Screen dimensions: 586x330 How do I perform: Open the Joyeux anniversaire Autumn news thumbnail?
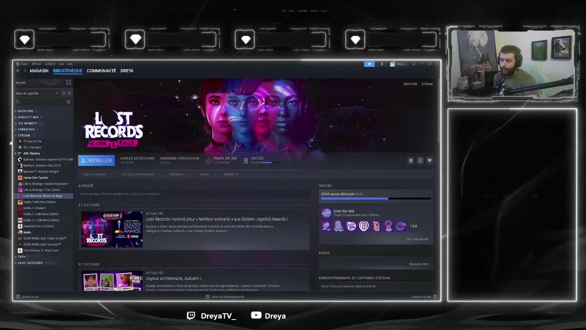[x=112, y=280]
